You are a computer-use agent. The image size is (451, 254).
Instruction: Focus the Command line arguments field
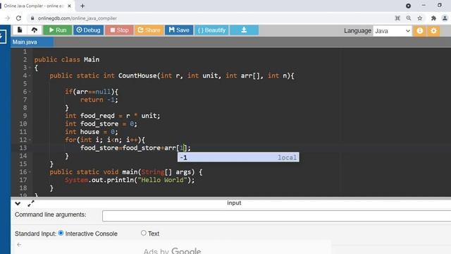[276, 216]
